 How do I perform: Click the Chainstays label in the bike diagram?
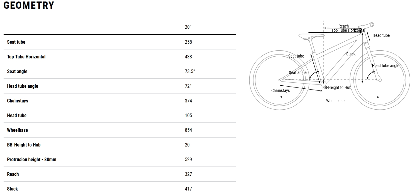280,90
